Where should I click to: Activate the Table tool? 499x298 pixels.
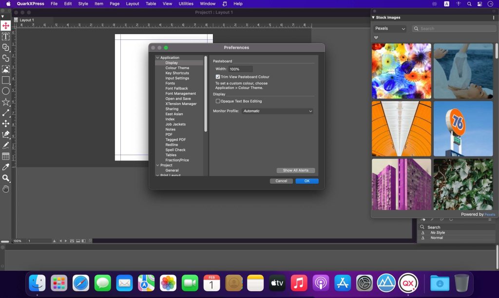[x=6, y=156]
